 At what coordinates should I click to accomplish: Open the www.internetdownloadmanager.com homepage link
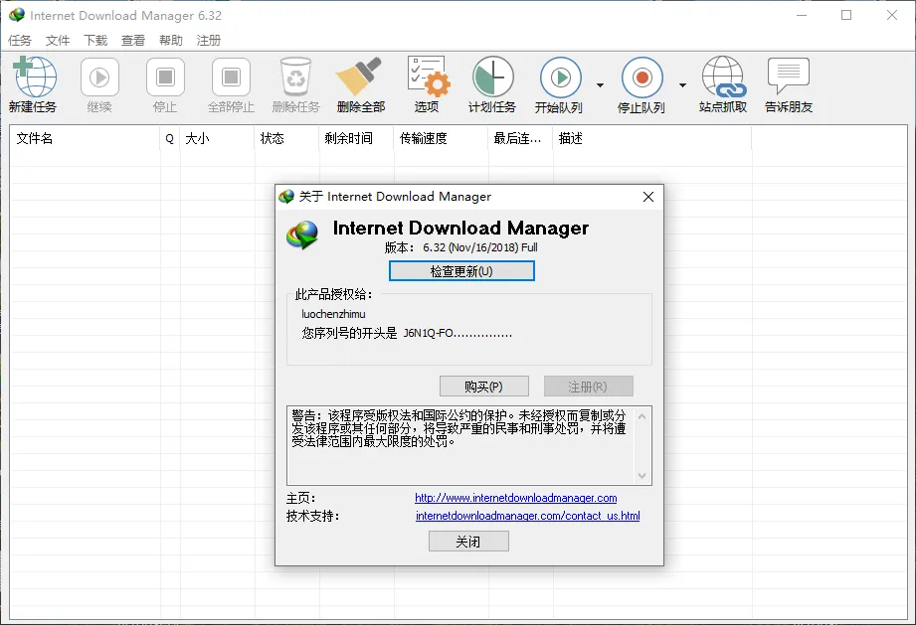point(515,498)
